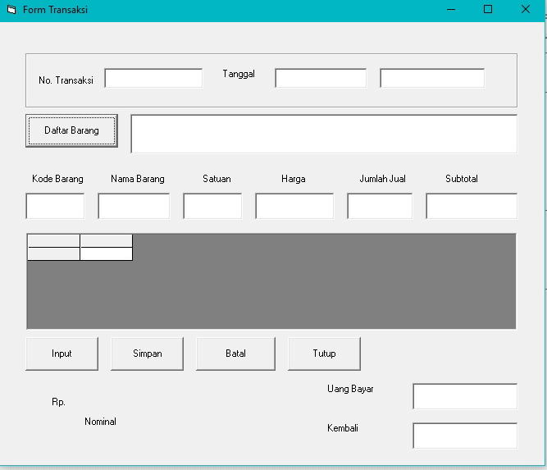Click the Jumlah Jual quantity field
This screenshot has width=547, height=470.
point(380,207)
